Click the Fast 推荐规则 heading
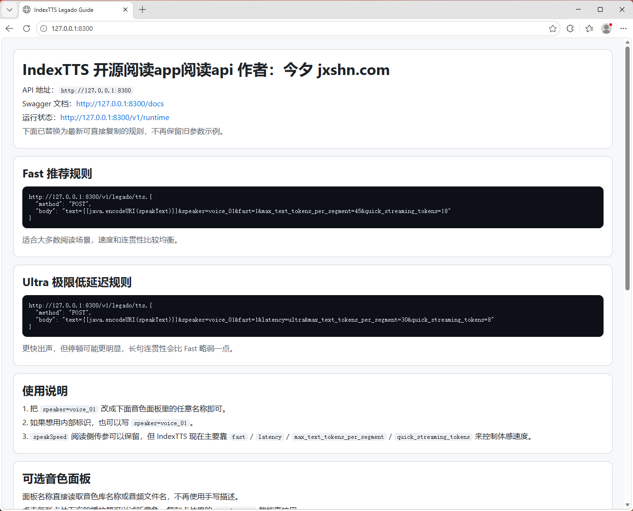This screenshot has width=633, height=511. 57,174
